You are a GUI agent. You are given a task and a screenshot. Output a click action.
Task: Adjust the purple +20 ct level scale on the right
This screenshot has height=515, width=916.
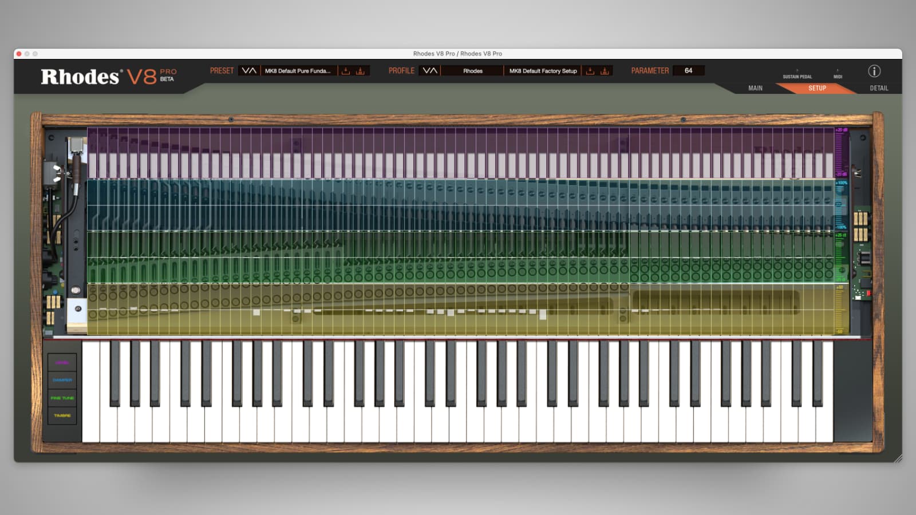[x=839, y=152]
